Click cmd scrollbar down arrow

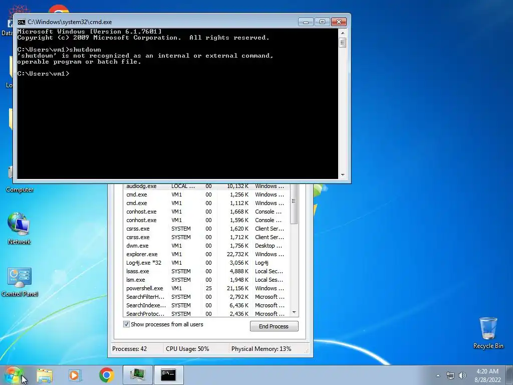pos(343,175)
